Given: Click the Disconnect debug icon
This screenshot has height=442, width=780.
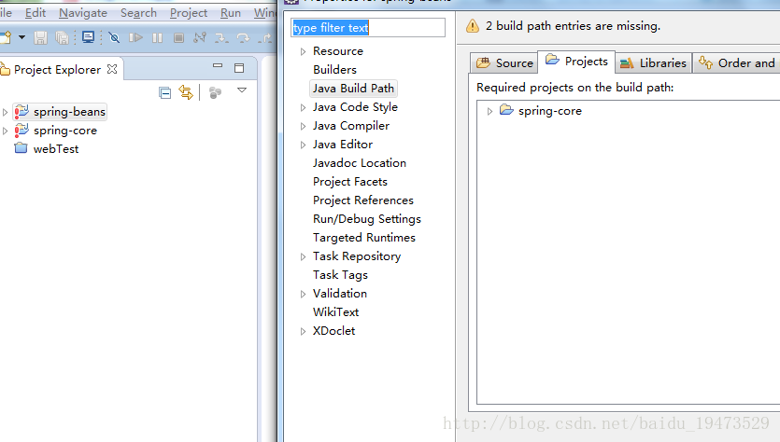Looking at the screenshot, I should [x=200, y=37].
